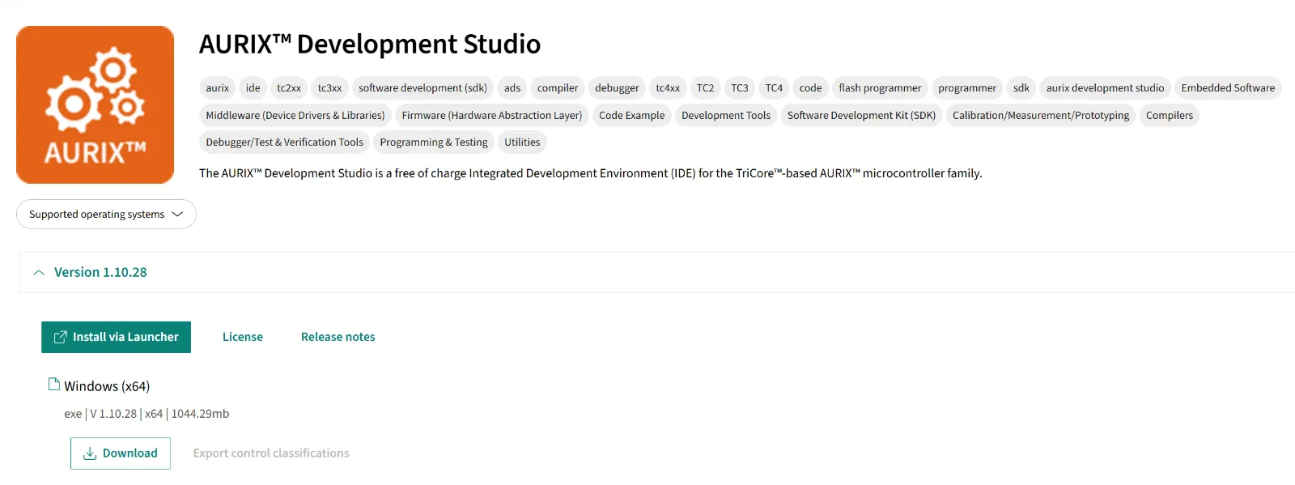Open the License link
This screenshot has height=485, width=1295.
point(242,337)
